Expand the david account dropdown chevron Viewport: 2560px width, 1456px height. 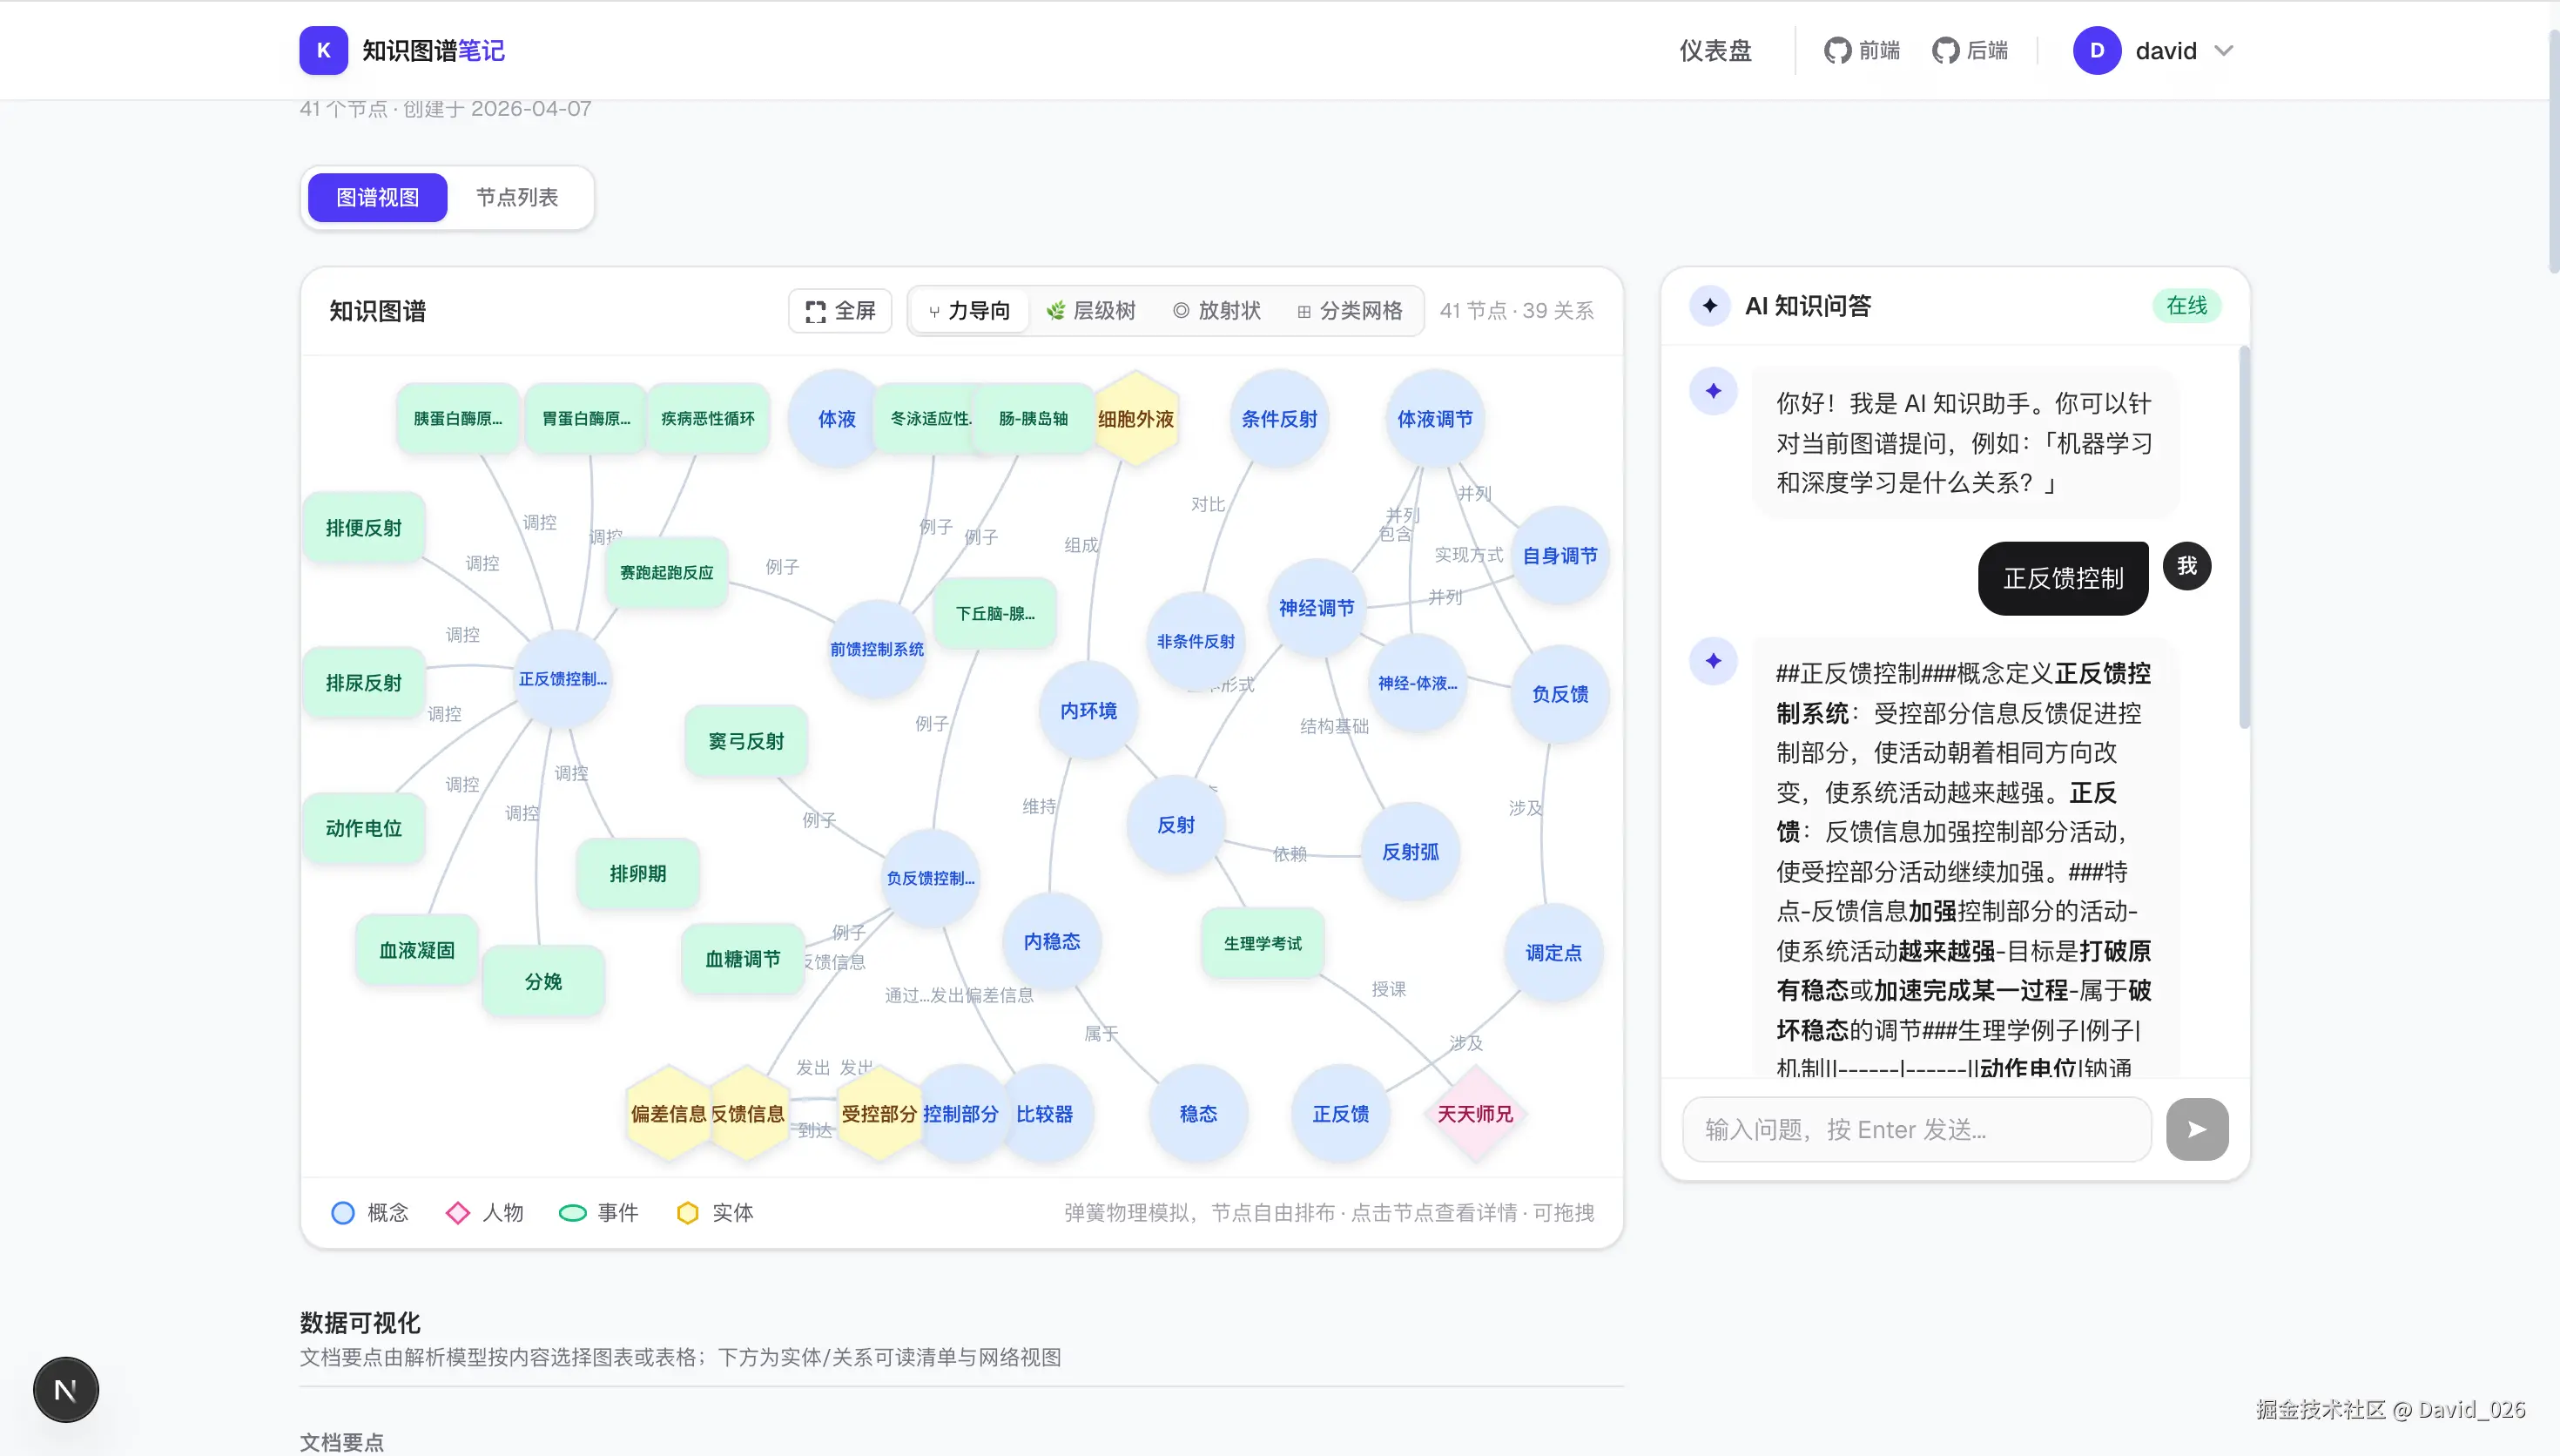[x=2223, y=51]
